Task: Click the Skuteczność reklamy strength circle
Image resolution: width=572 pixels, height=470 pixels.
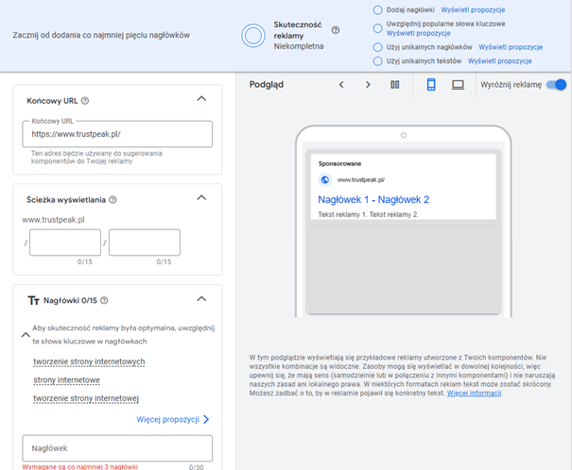Action: (x=253, y=36)
